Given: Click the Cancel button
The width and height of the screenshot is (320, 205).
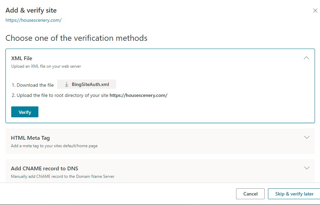Looking at the screenshot, I should coord(250,194).
